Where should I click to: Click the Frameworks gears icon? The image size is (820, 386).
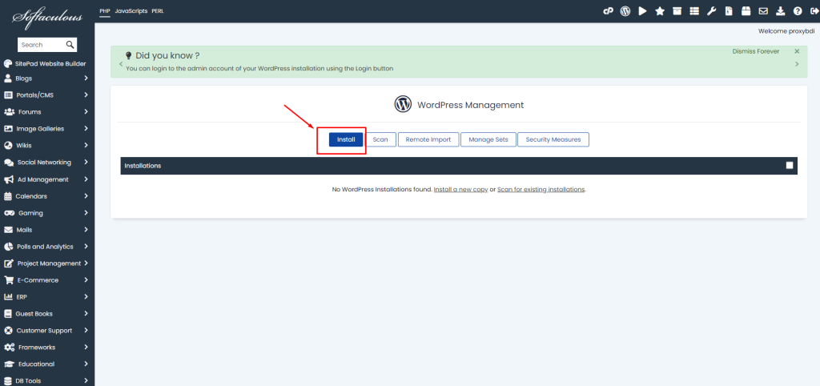coord(9,348)
